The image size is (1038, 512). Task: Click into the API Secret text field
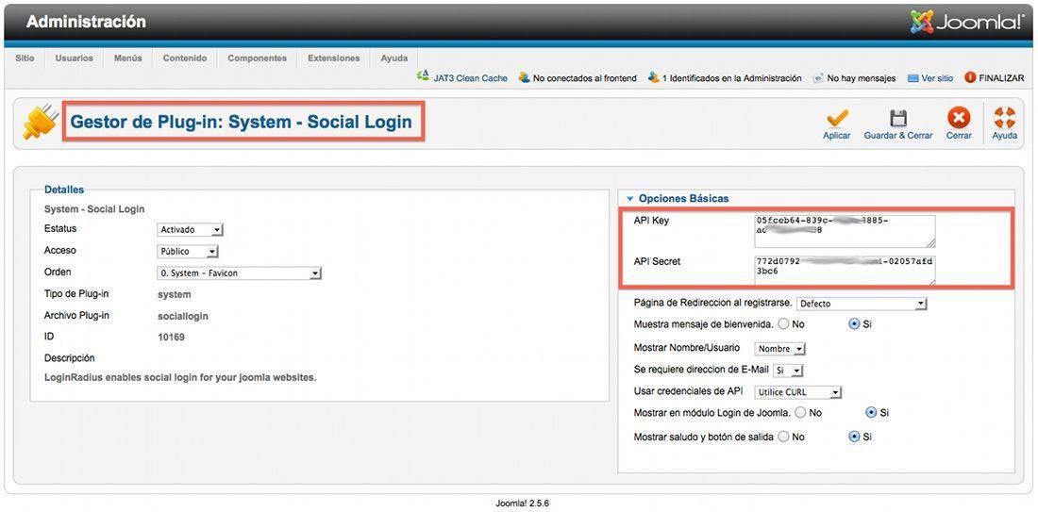[845, 271]
